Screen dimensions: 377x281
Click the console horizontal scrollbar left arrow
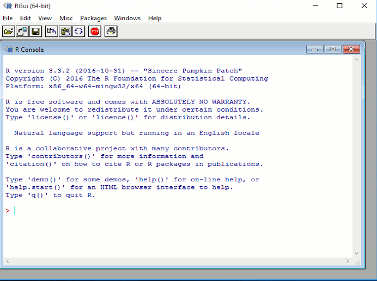[8, 261]
